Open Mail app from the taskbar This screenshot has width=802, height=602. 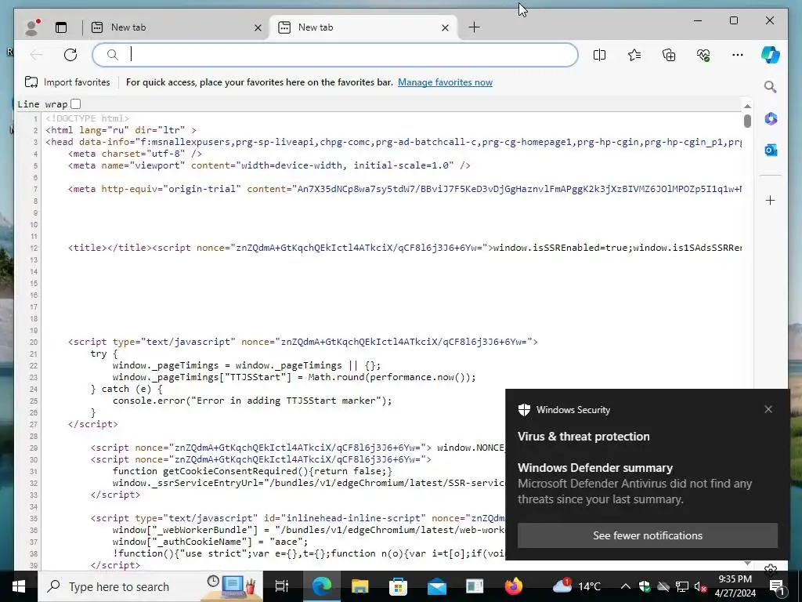point(436,586)
